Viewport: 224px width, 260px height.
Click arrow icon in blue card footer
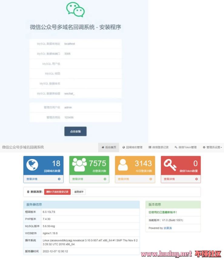click(59, 179)
